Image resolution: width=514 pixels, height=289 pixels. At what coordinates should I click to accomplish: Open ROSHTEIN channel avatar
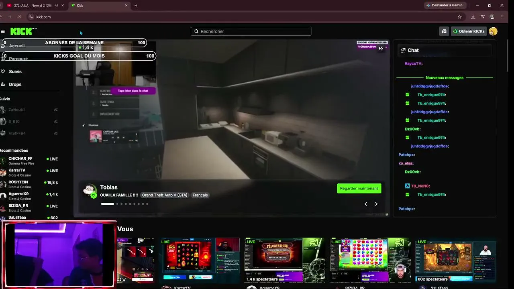pyautogui.click(x=3, y=184)
